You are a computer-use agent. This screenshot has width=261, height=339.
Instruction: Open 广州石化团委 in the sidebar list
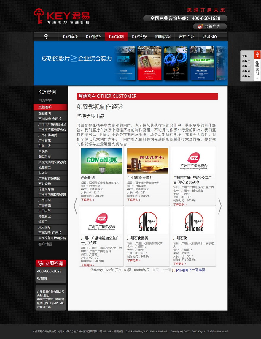(50, 135)
